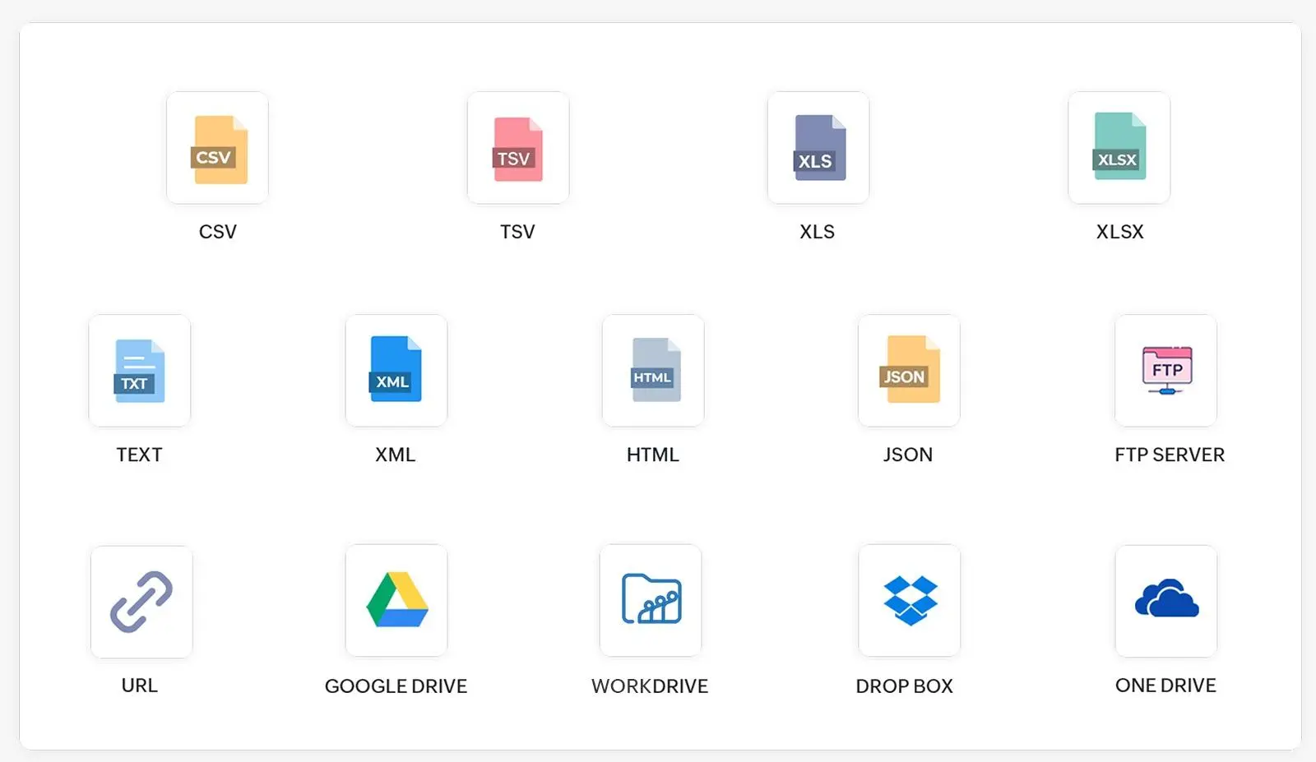Click the URL text label

coord(140,686)
